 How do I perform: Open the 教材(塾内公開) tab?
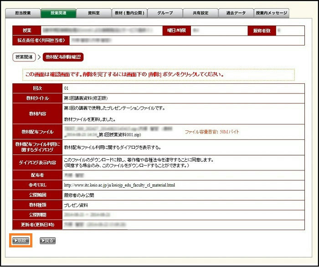point(129,13)
